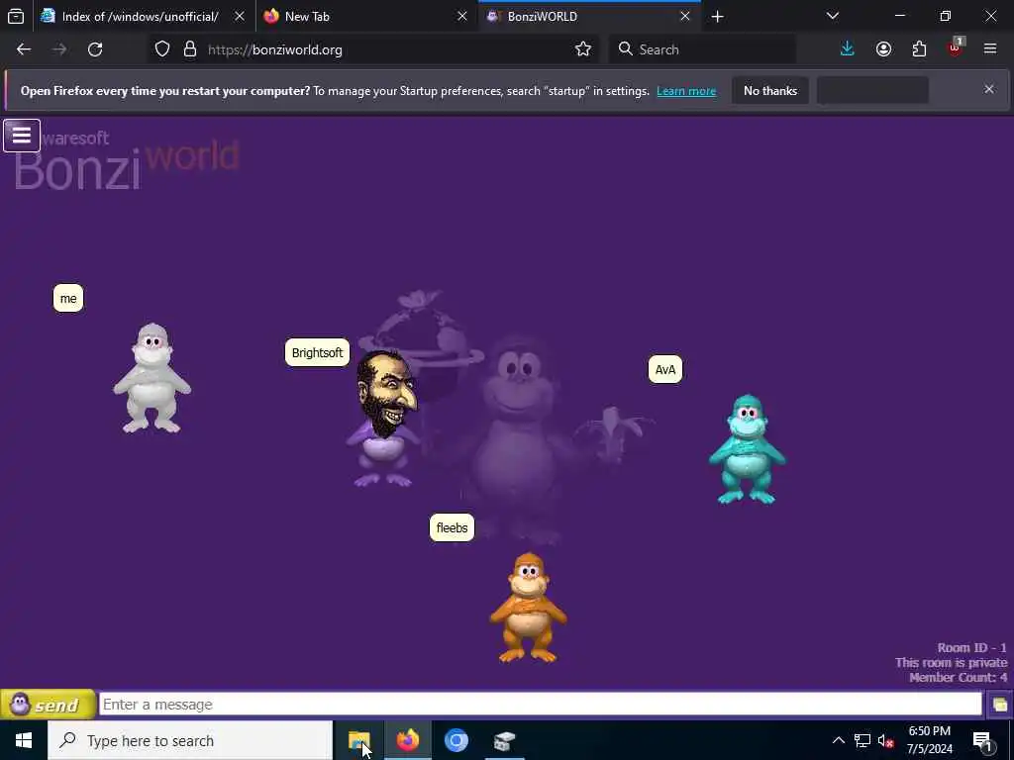Click the muted volume tray icon
The image size is (1014, 760).
[886, 740]
